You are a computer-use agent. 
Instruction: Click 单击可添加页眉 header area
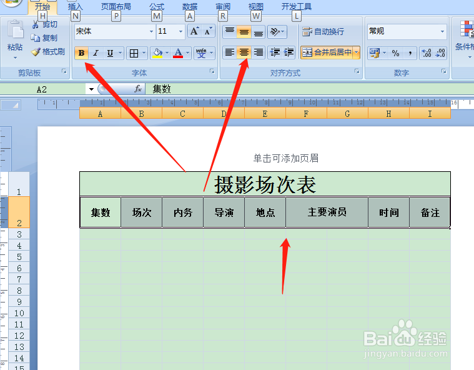[x=285, y=158]
